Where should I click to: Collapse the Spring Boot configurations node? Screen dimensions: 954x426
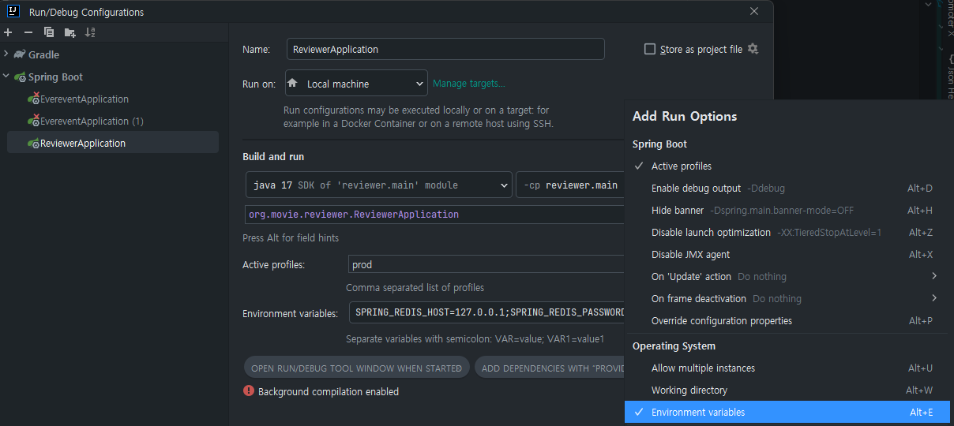coord(6,77)
